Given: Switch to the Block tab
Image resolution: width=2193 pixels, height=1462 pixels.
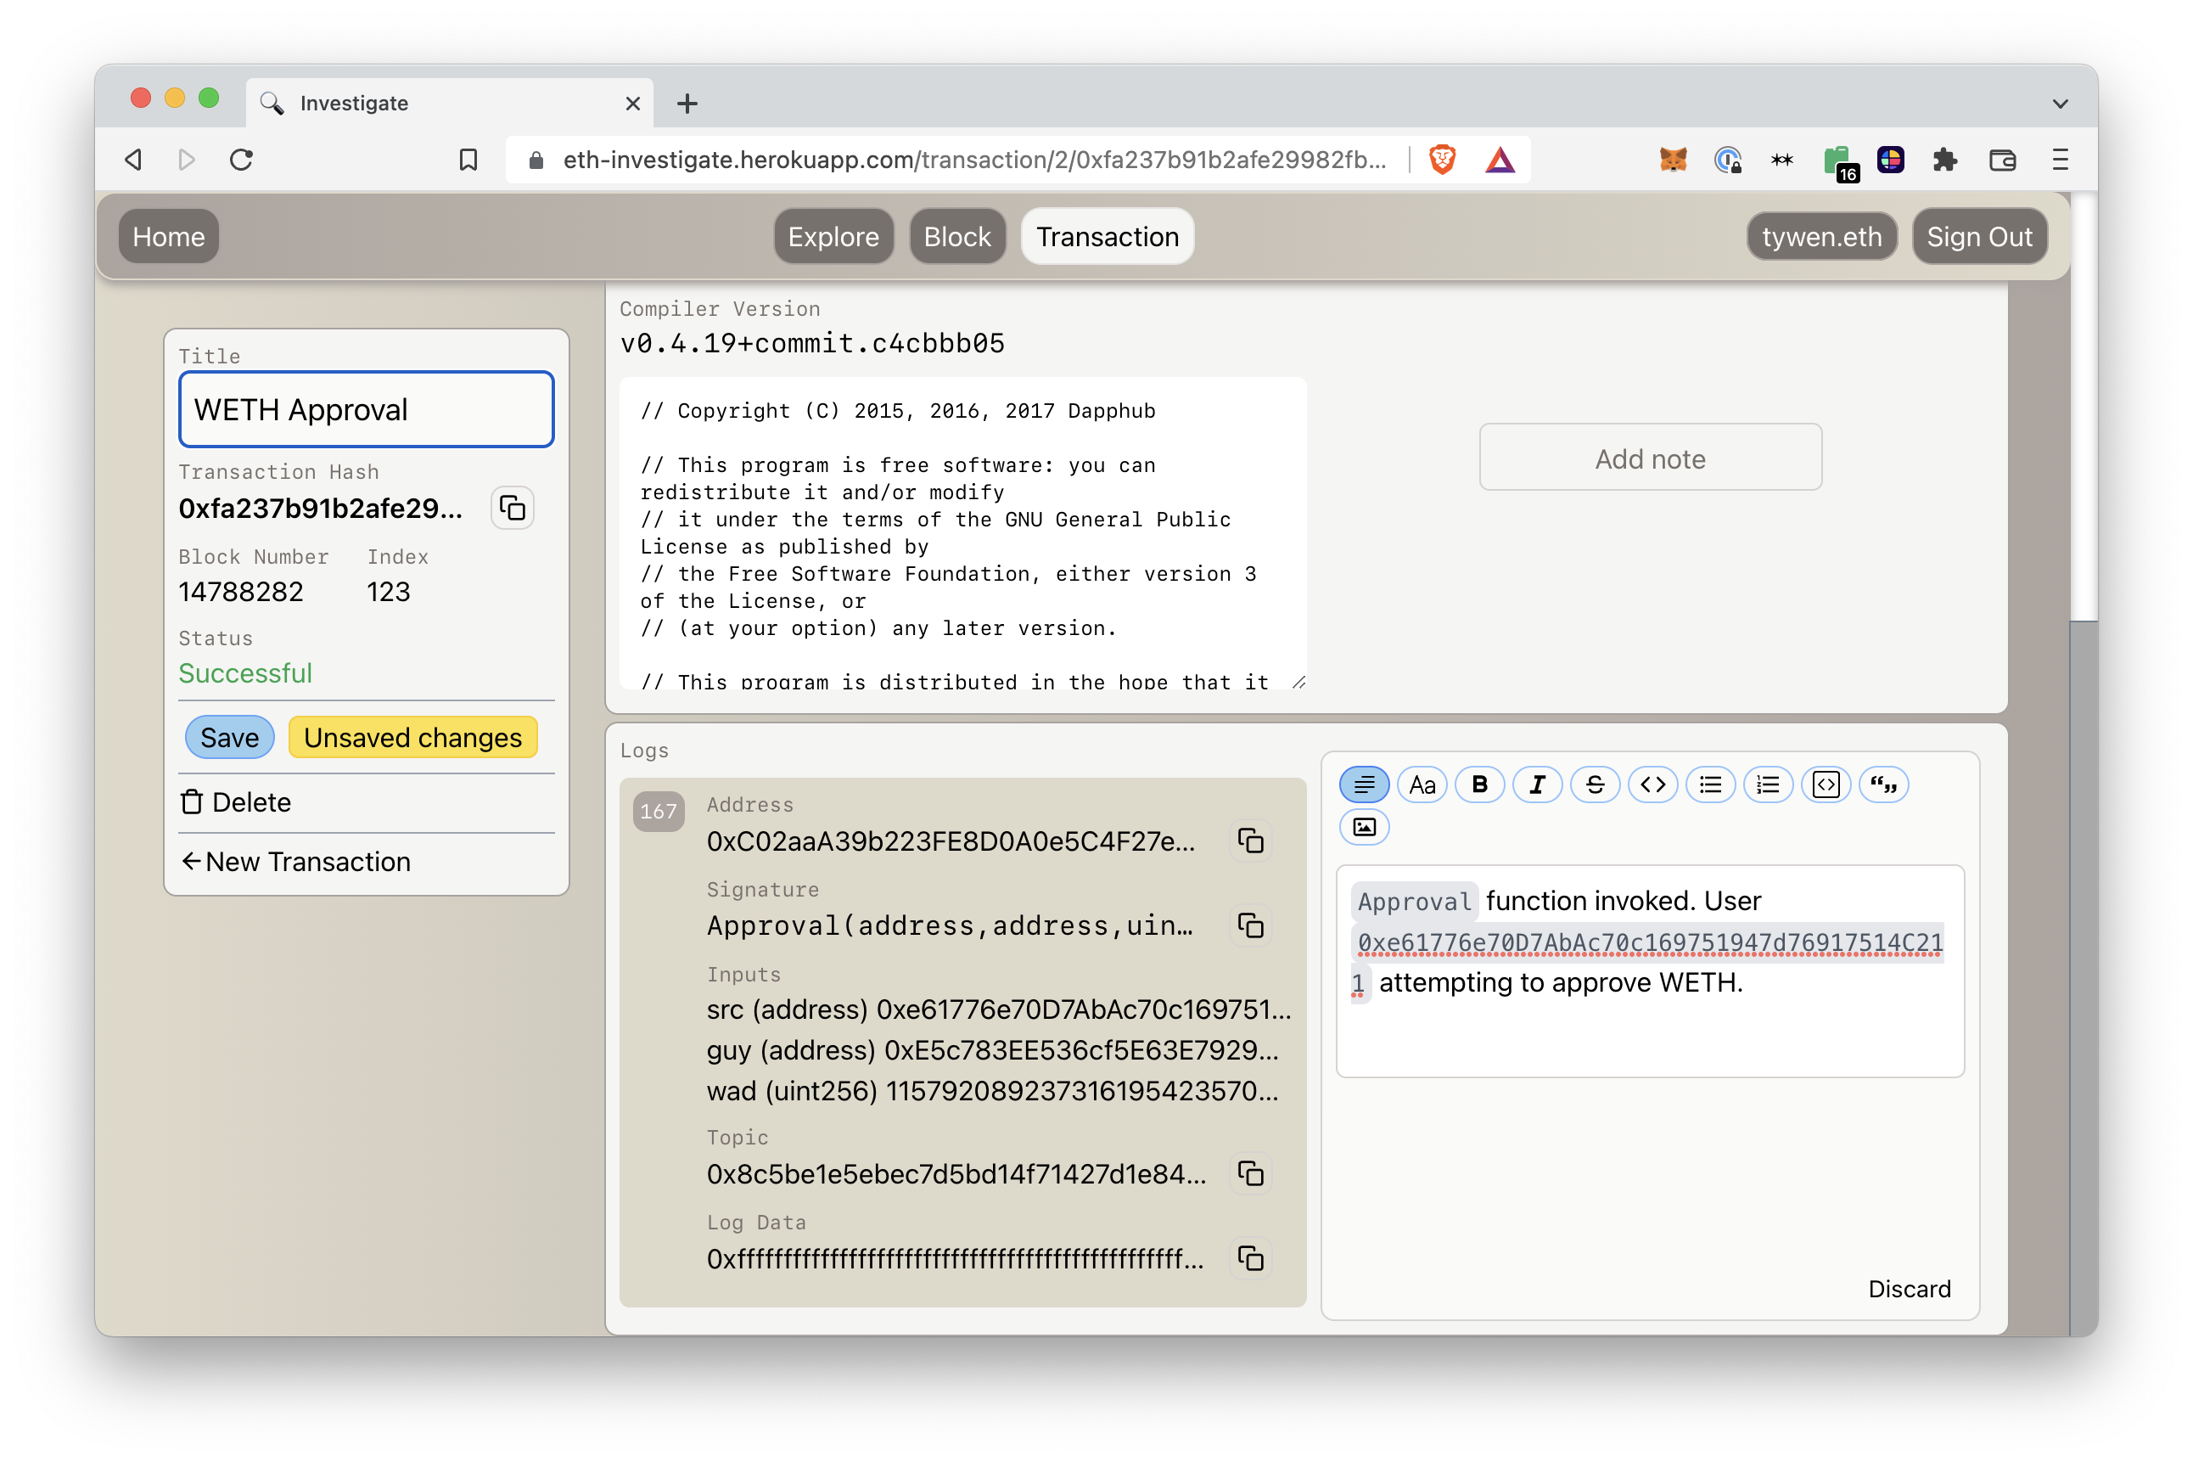Looking at the screenshot, I should click(x=957, y=237).
